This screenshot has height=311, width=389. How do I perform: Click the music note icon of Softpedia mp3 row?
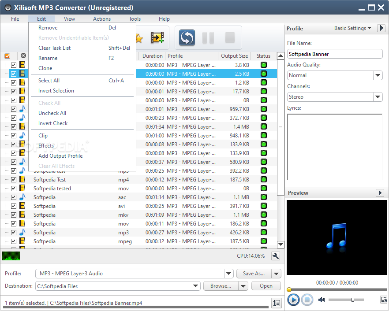tap(22, 232)
